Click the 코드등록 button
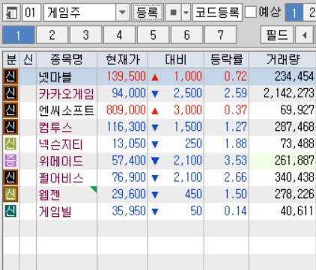 click(217, 13)
